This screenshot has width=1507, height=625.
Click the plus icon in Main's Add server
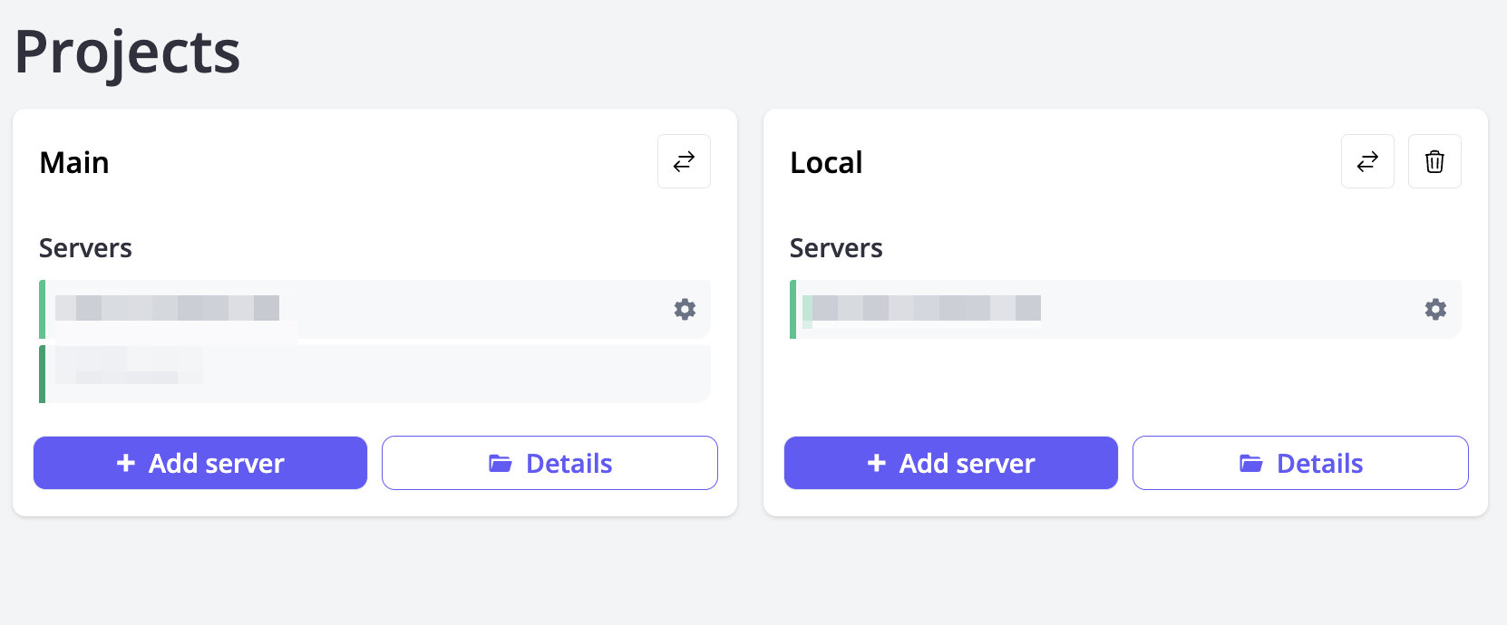(x=126, y=463)
